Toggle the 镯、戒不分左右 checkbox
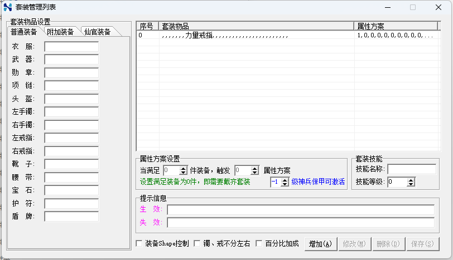 click(197, 244)
